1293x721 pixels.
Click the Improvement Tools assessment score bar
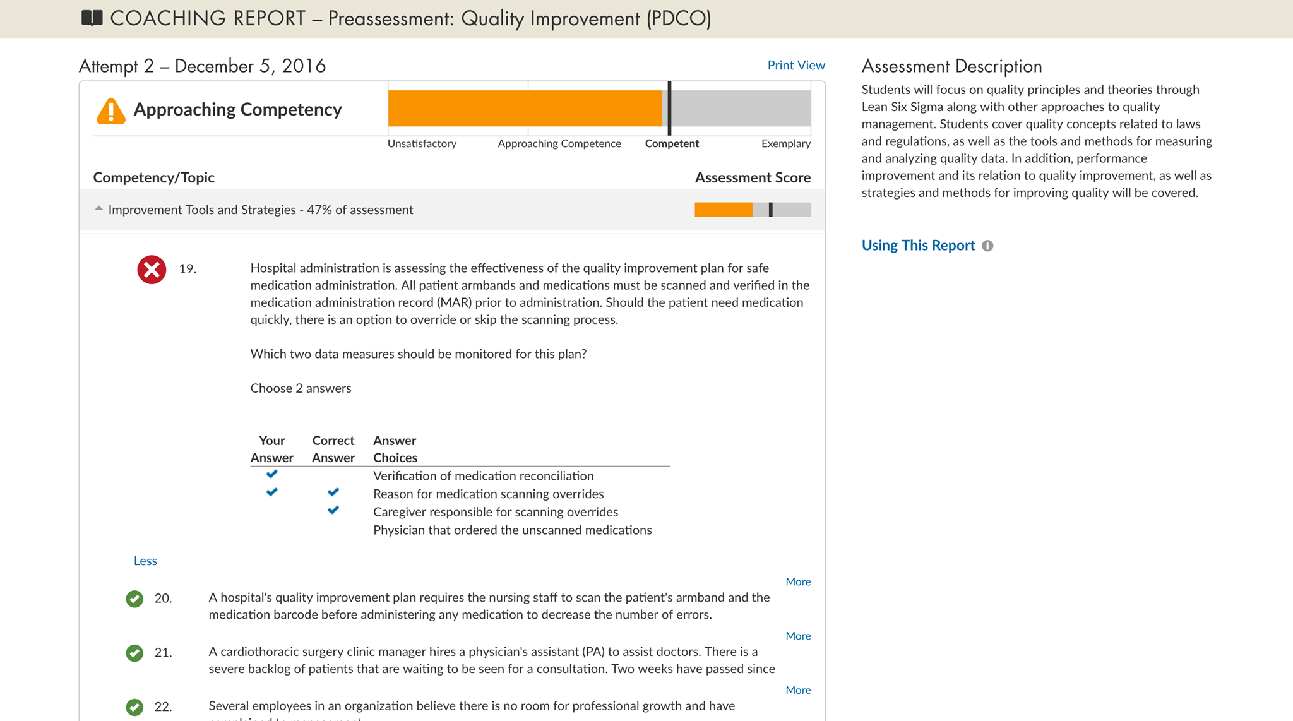coord(753,210)
